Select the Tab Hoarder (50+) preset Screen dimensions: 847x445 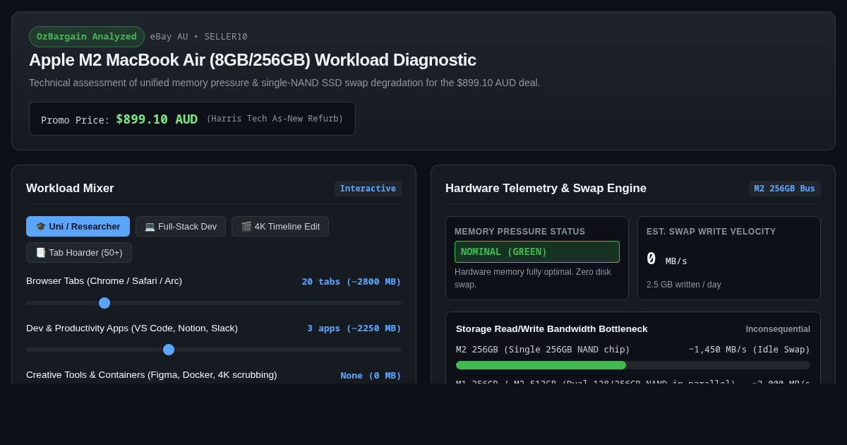click(79, 252)
